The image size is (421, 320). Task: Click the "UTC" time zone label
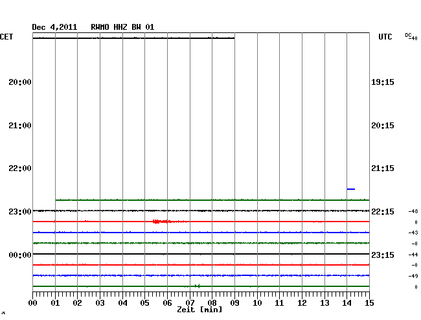pos(385,37)
